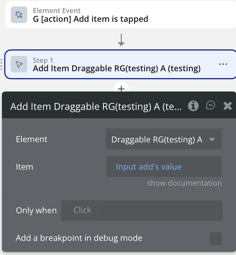Click the Element Event cursor icon

(19, 15)
